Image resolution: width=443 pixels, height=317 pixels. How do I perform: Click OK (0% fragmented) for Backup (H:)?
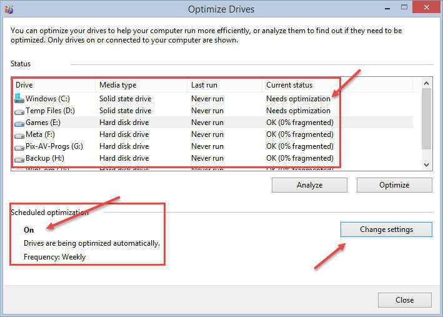[300, 158]
